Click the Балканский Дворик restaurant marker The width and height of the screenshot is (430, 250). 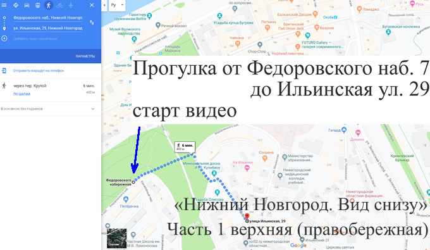click(315, 14)
